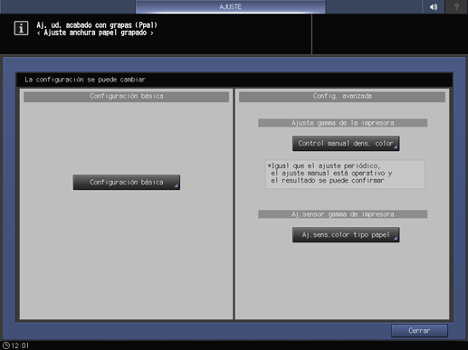The height and width of the screenshot is (350, 468).
Task: Open Control manual dens. color
Action: tap(346, 143)
